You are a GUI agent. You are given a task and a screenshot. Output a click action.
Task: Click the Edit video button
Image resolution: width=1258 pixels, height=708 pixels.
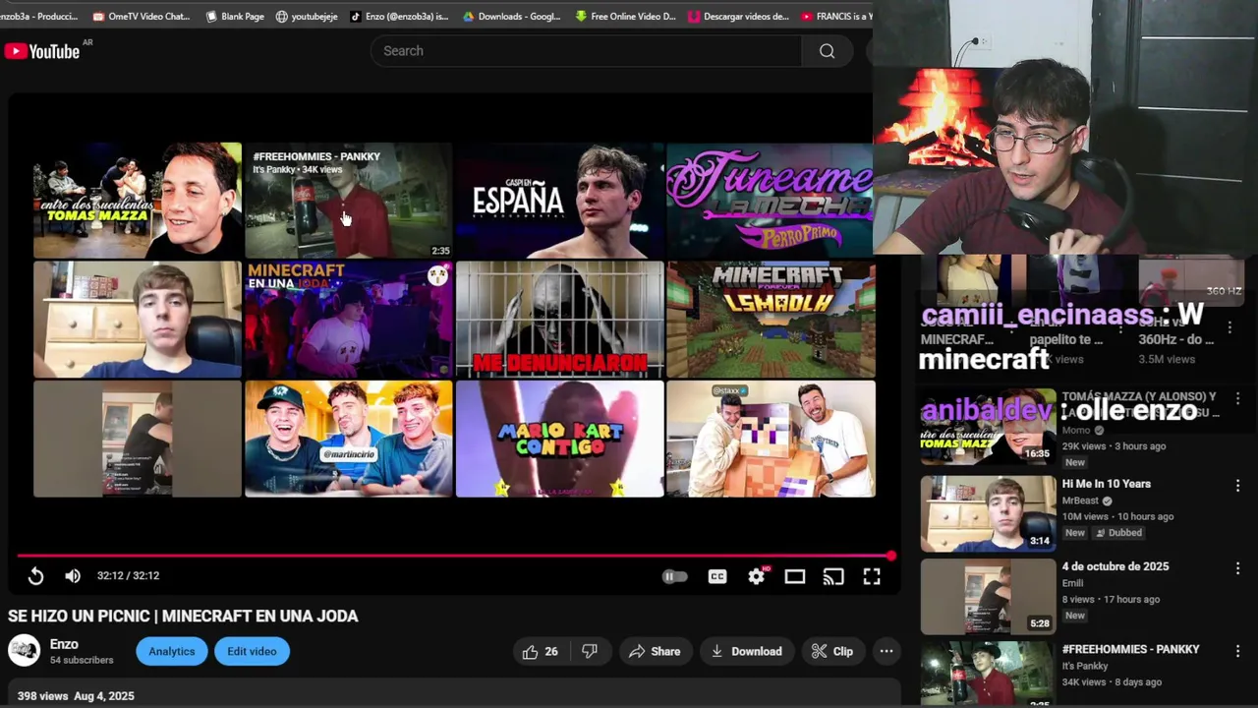(252, 651)
